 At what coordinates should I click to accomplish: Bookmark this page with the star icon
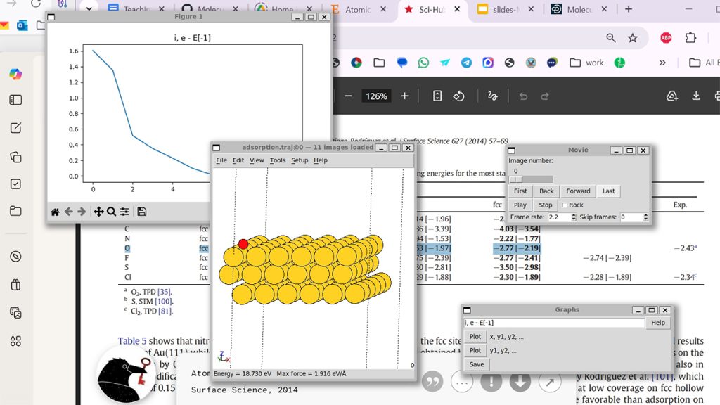633,38
